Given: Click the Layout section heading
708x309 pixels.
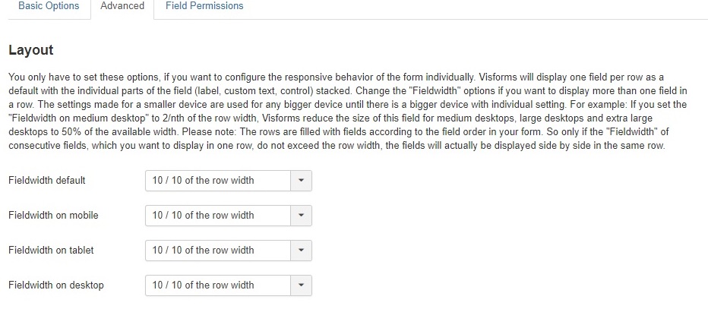Looking at the screenshot, I should [31, 51].
